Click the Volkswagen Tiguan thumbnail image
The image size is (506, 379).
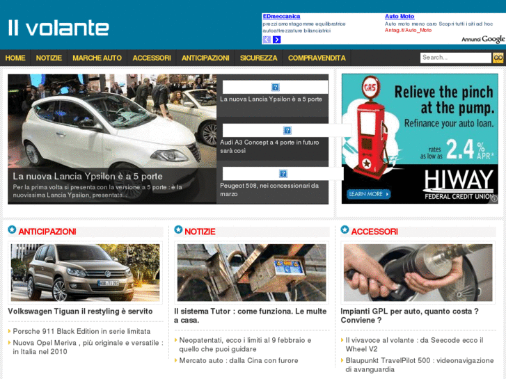click(85, 273)
